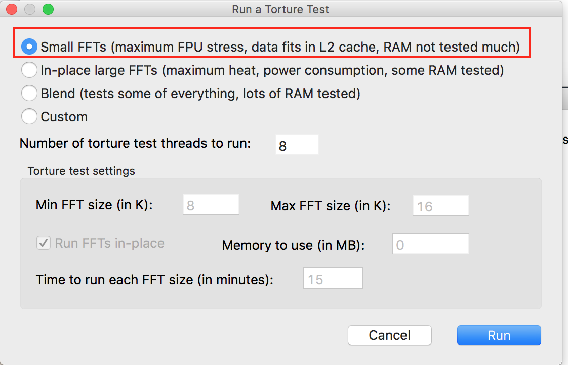Click the In-place large FFTs label text
The height and width of the screenshot is (365, 568).
pos(272,70)
